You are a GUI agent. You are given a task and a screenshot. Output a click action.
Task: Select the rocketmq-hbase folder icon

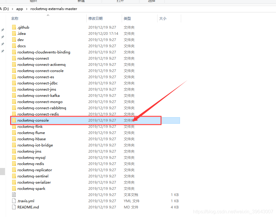pos(14,139)
